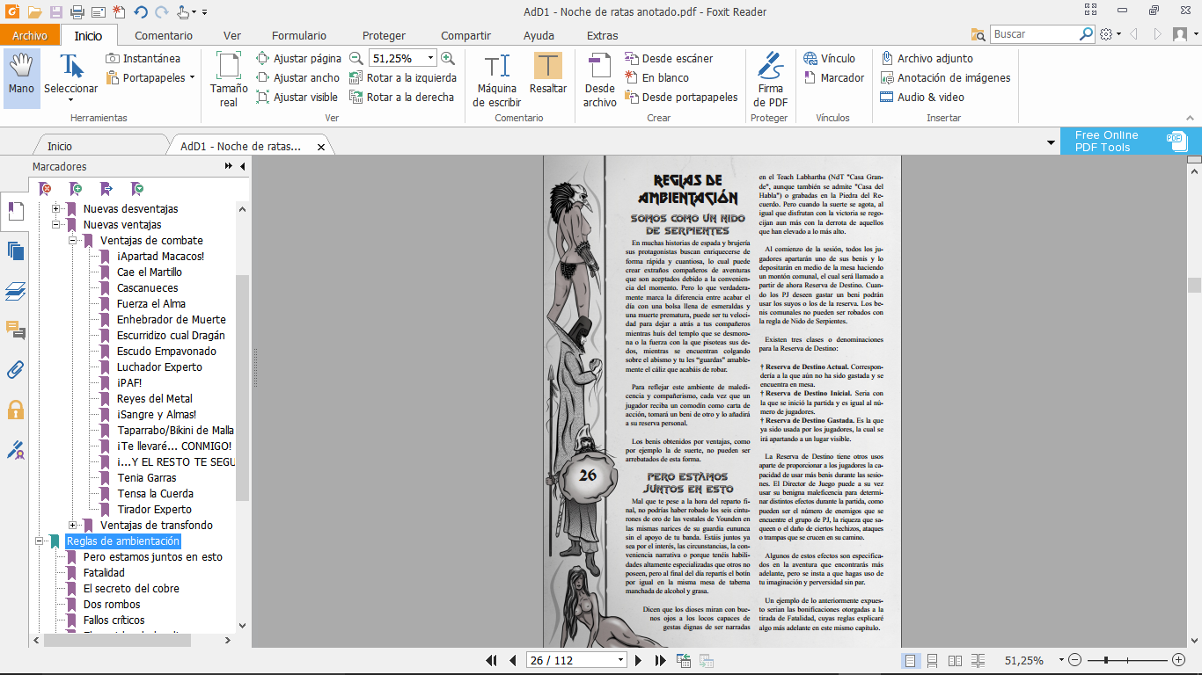The image size is (1202, 675).
Task: Click ribbon zoom in magnifier
Action: (448, 58)
